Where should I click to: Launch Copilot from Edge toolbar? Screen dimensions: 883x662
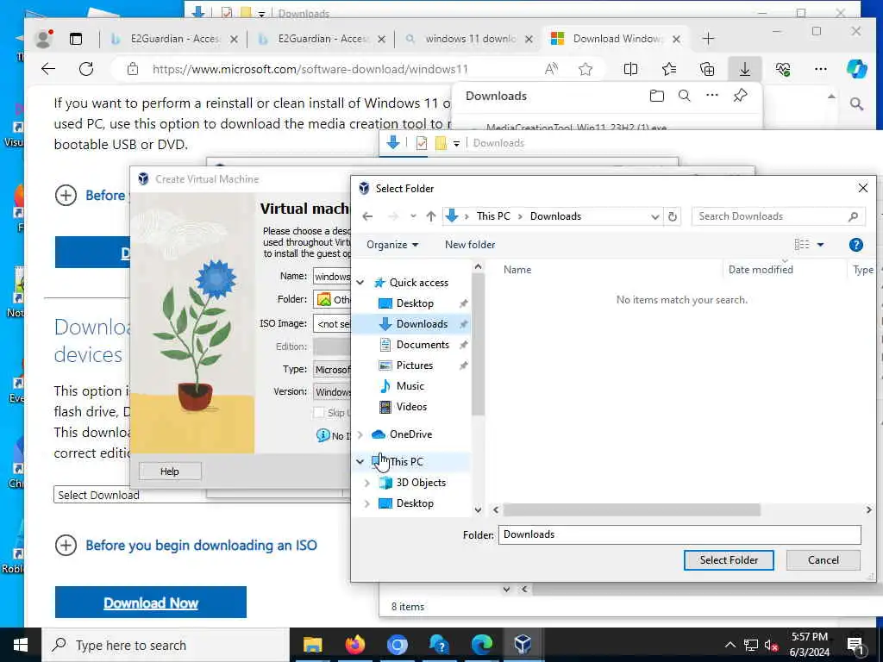pos(856,69)
